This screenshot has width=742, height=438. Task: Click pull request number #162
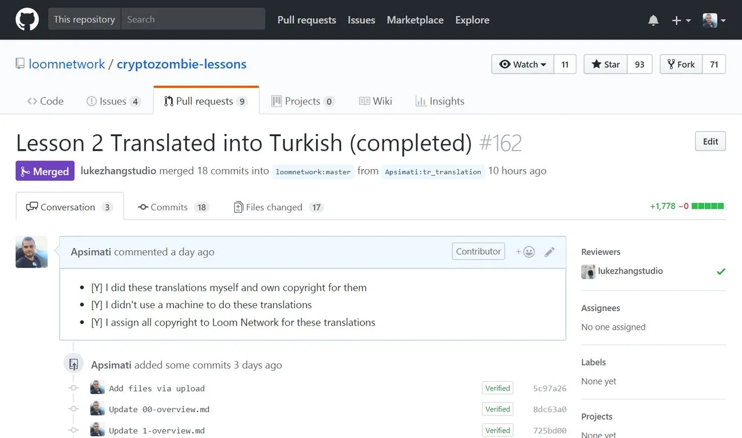[501, 143]
